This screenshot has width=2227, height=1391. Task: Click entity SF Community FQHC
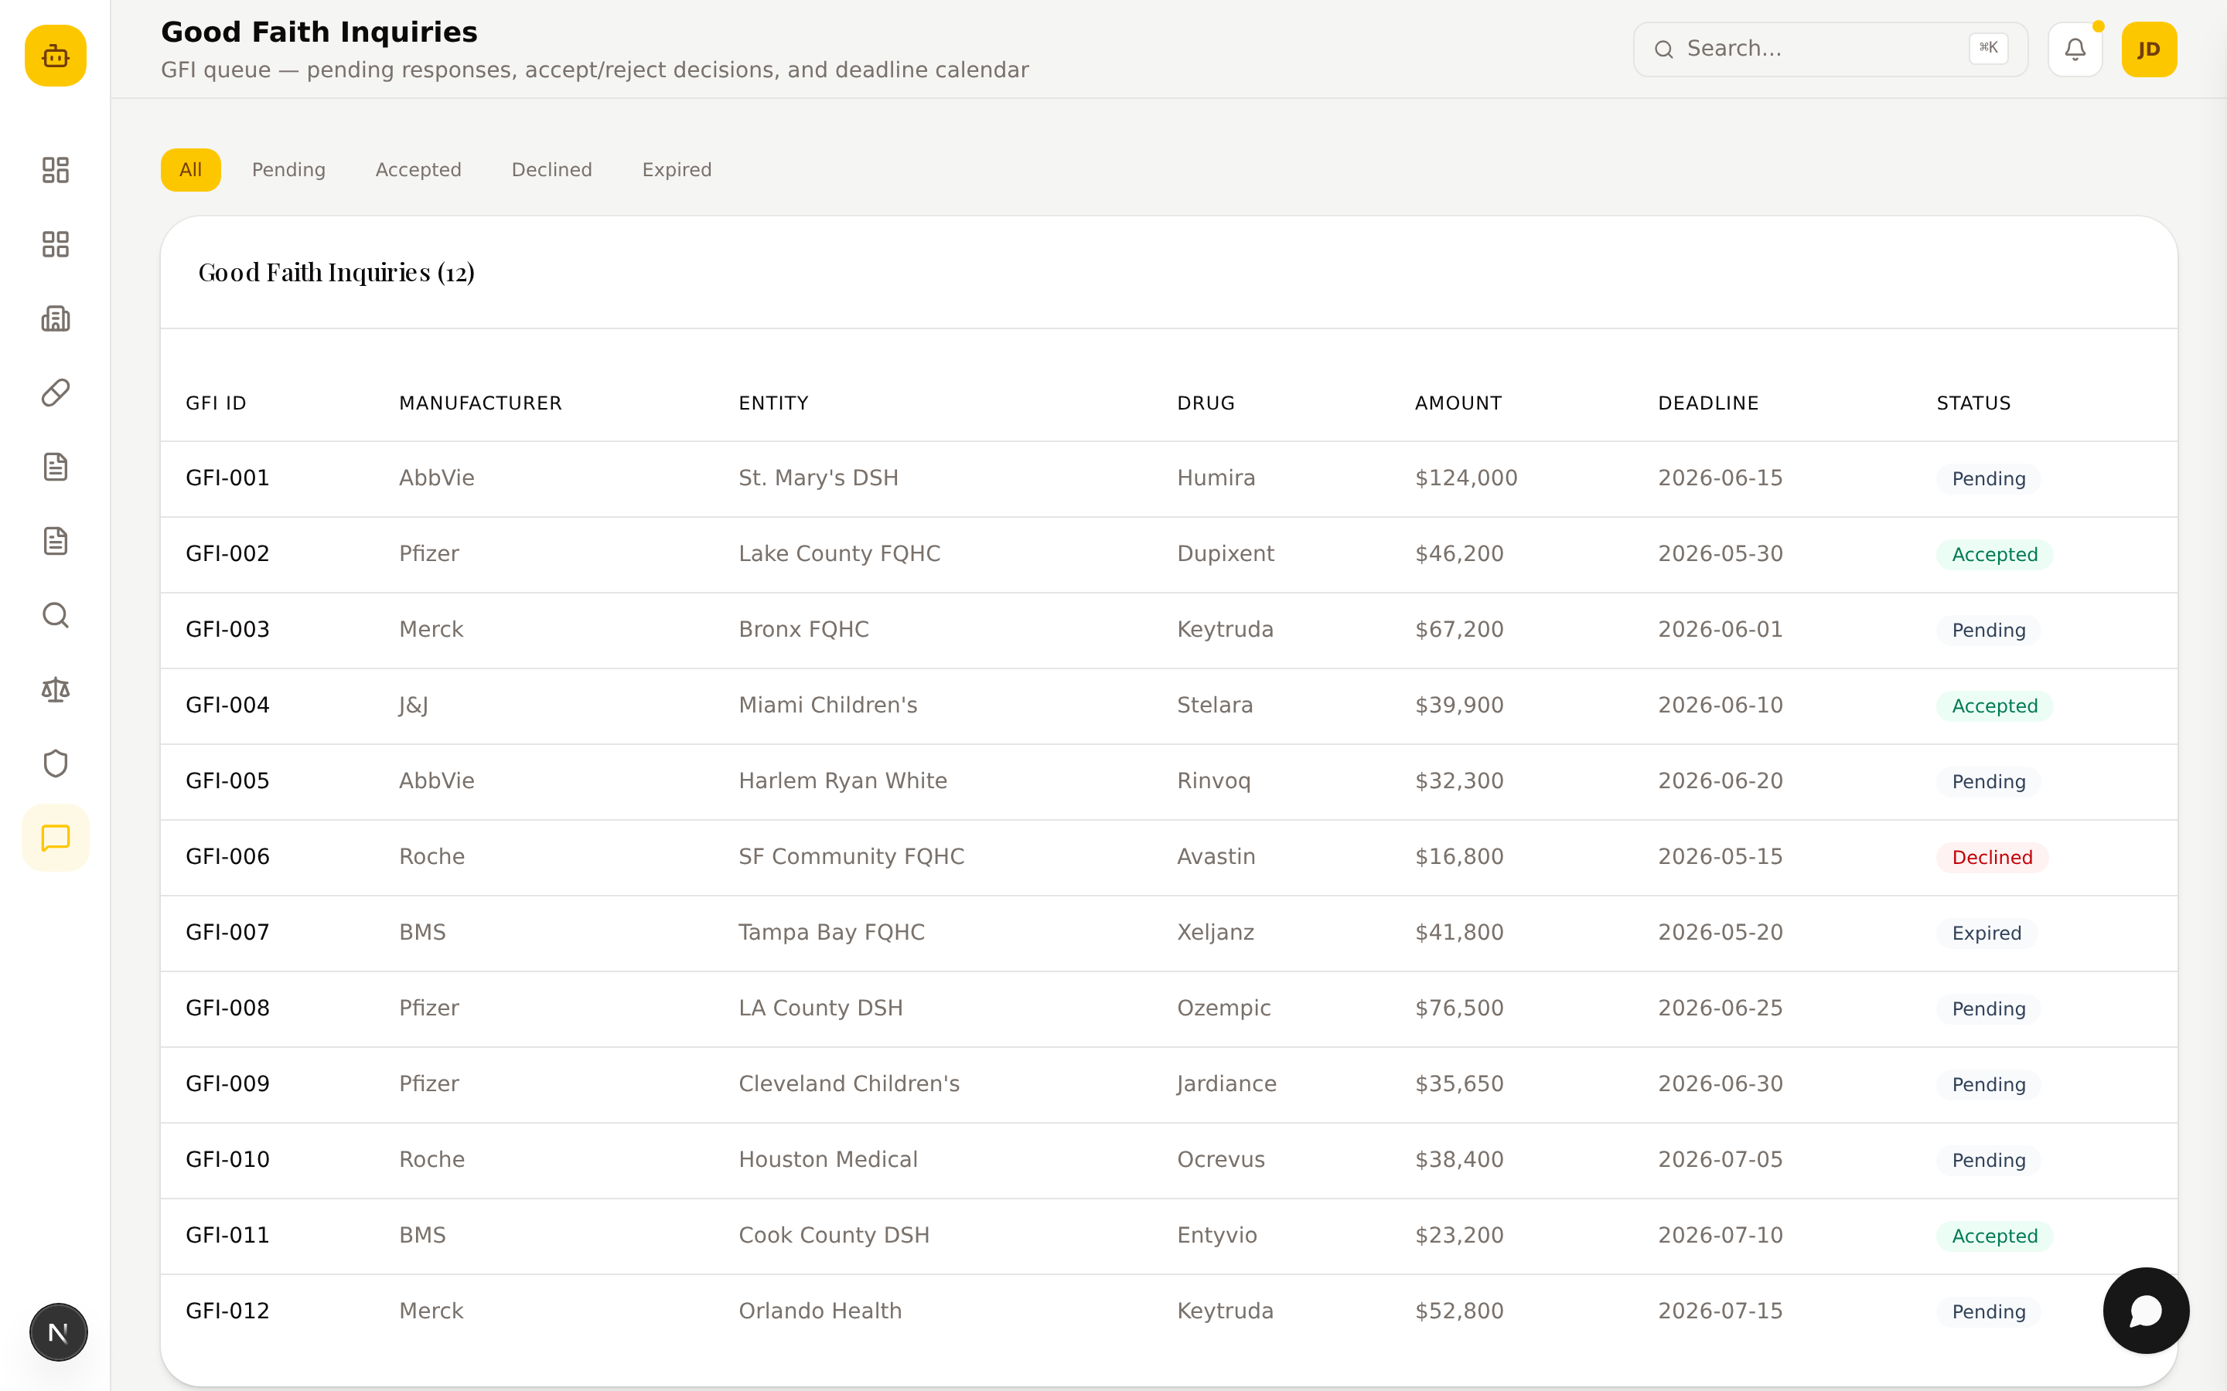(851, 856)
